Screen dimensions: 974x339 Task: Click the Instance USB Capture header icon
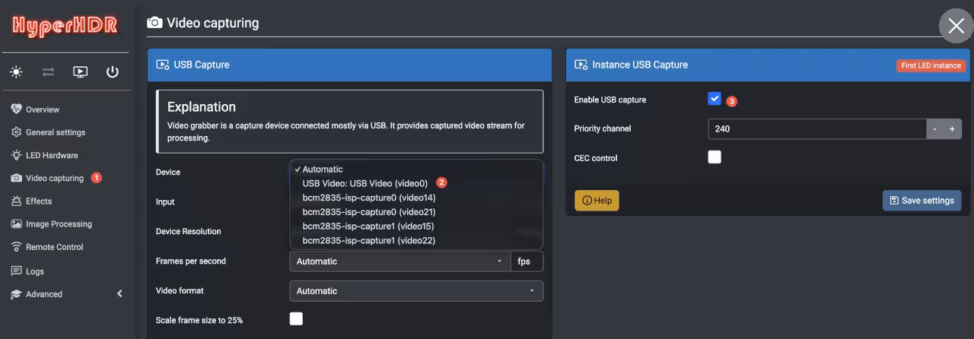point(581,65)
